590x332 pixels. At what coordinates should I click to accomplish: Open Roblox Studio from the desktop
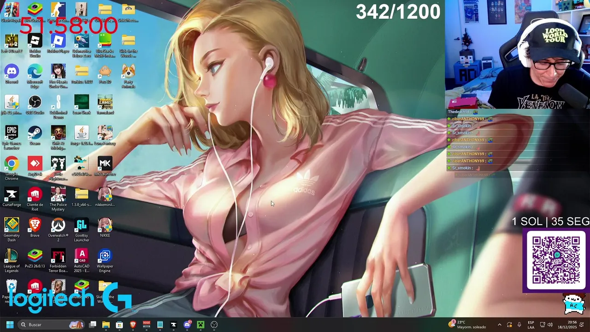35,46
